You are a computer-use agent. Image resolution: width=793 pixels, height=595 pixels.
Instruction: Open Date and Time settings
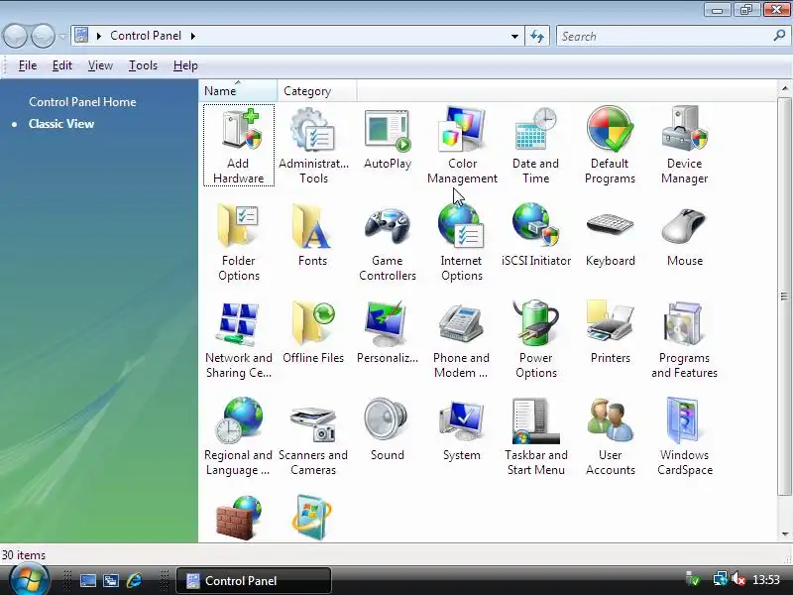click(535, 145)
